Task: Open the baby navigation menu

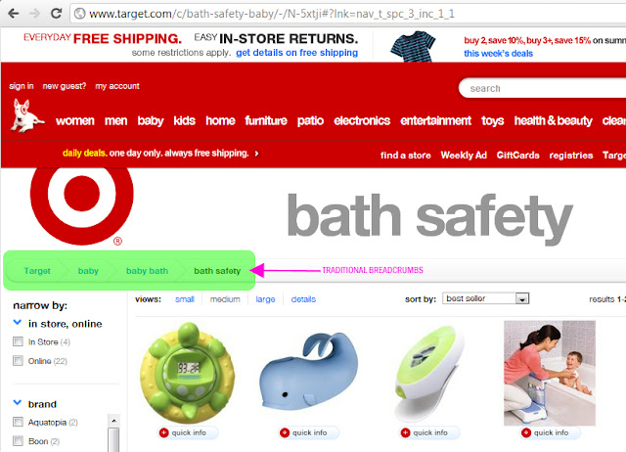Action: coord(151,120)
